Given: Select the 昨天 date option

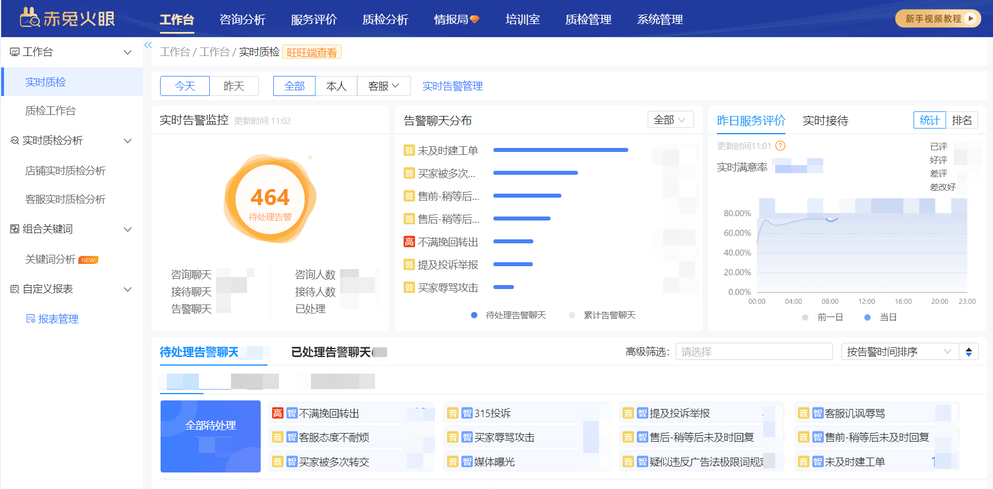Looking at the screenshot, I should click(x=234, y=86).
